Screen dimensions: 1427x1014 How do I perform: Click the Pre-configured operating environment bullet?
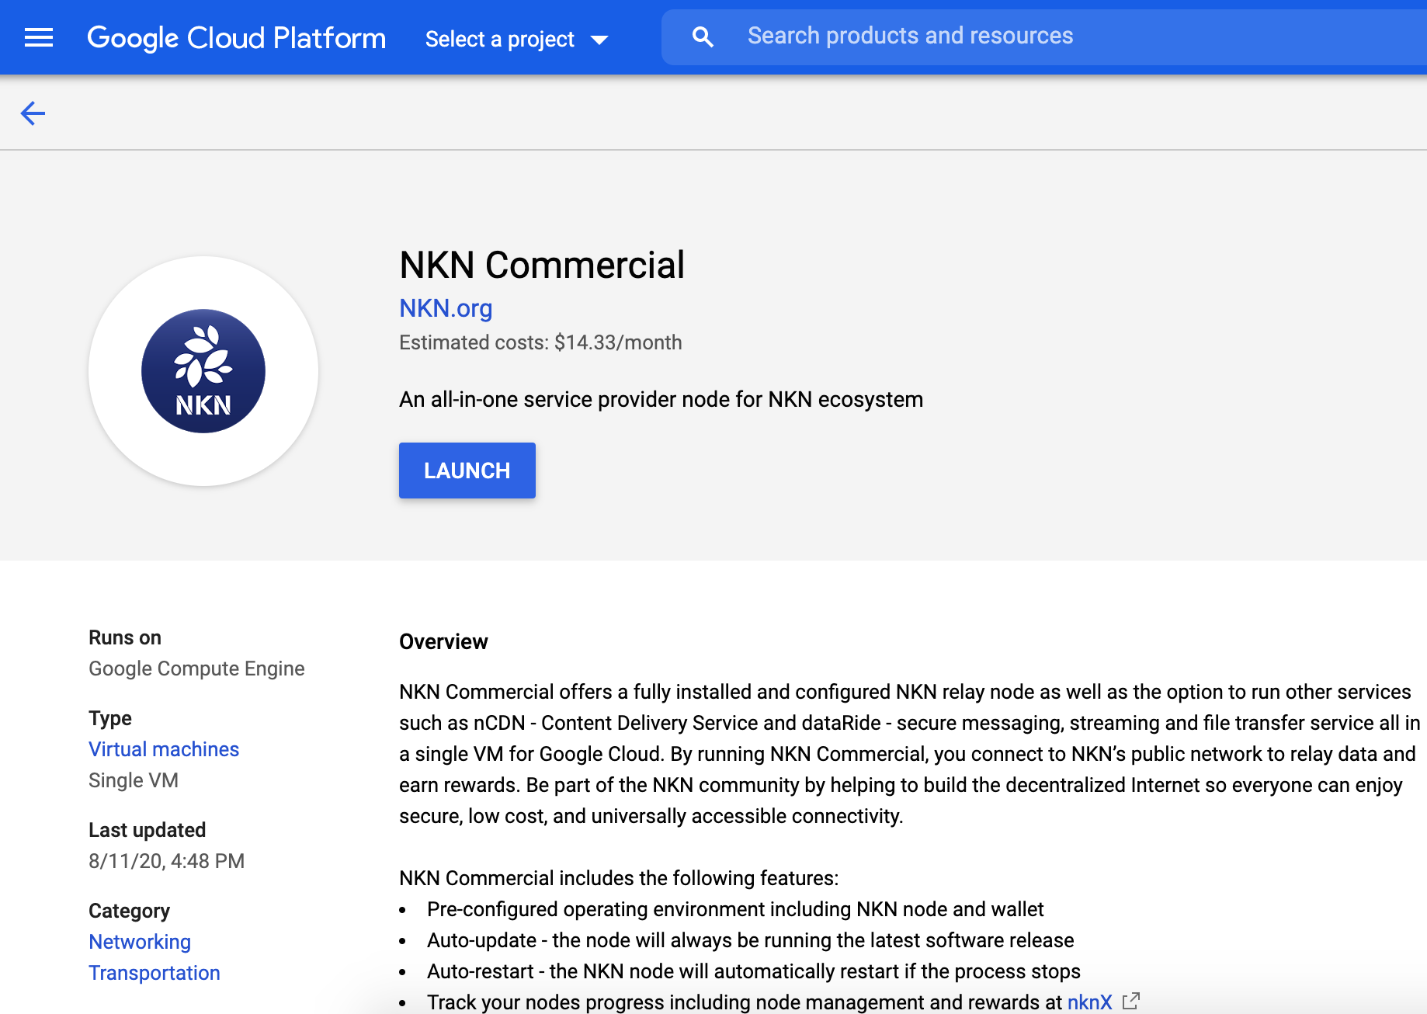pyautogui.click(x=735, y=909)
